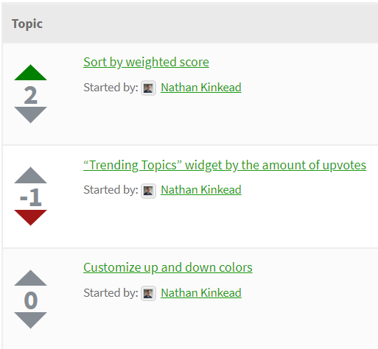Click the Topic column header

(x=27, y=24)
